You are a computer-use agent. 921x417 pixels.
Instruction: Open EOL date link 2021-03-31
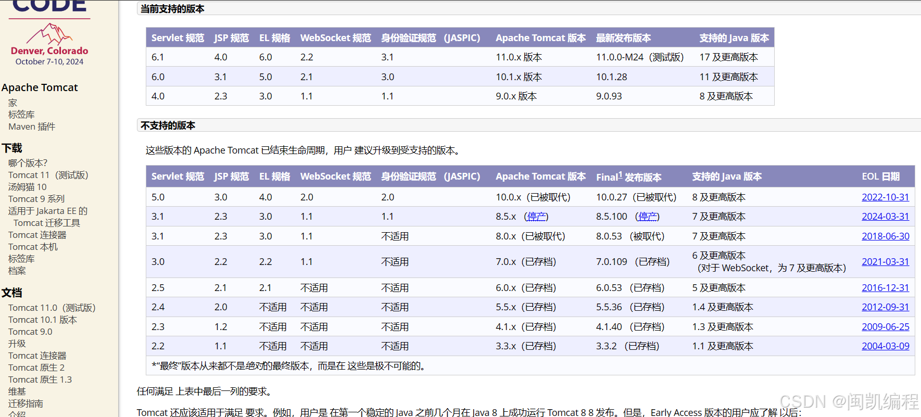(x=885, y=262)
